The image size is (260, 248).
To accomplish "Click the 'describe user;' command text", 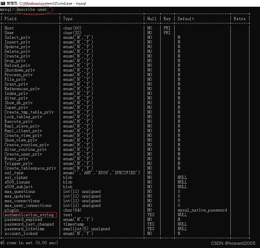I will pyautogui.click(x=32, y=10).
